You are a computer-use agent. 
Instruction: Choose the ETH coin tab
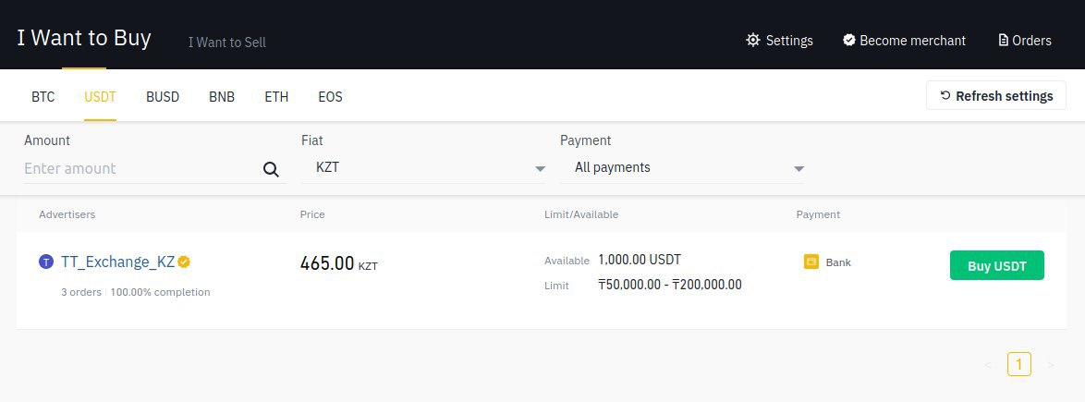(x=276, y=97)
